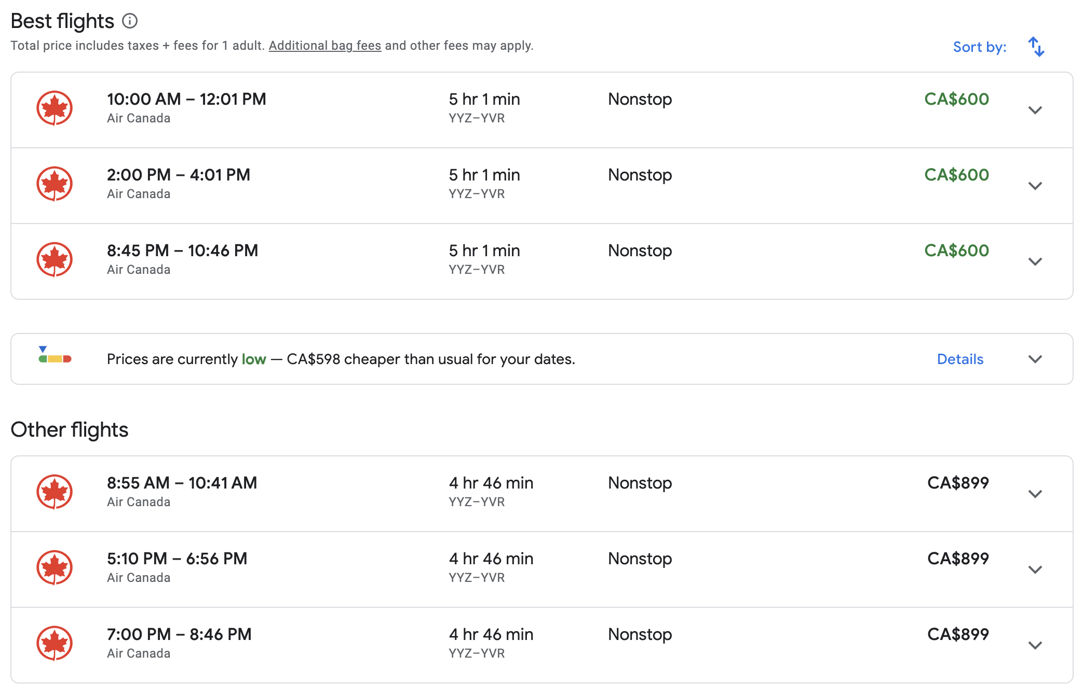
Task: Click Air Canada logo on 8:45 PM flight
Action: (55, 260)
